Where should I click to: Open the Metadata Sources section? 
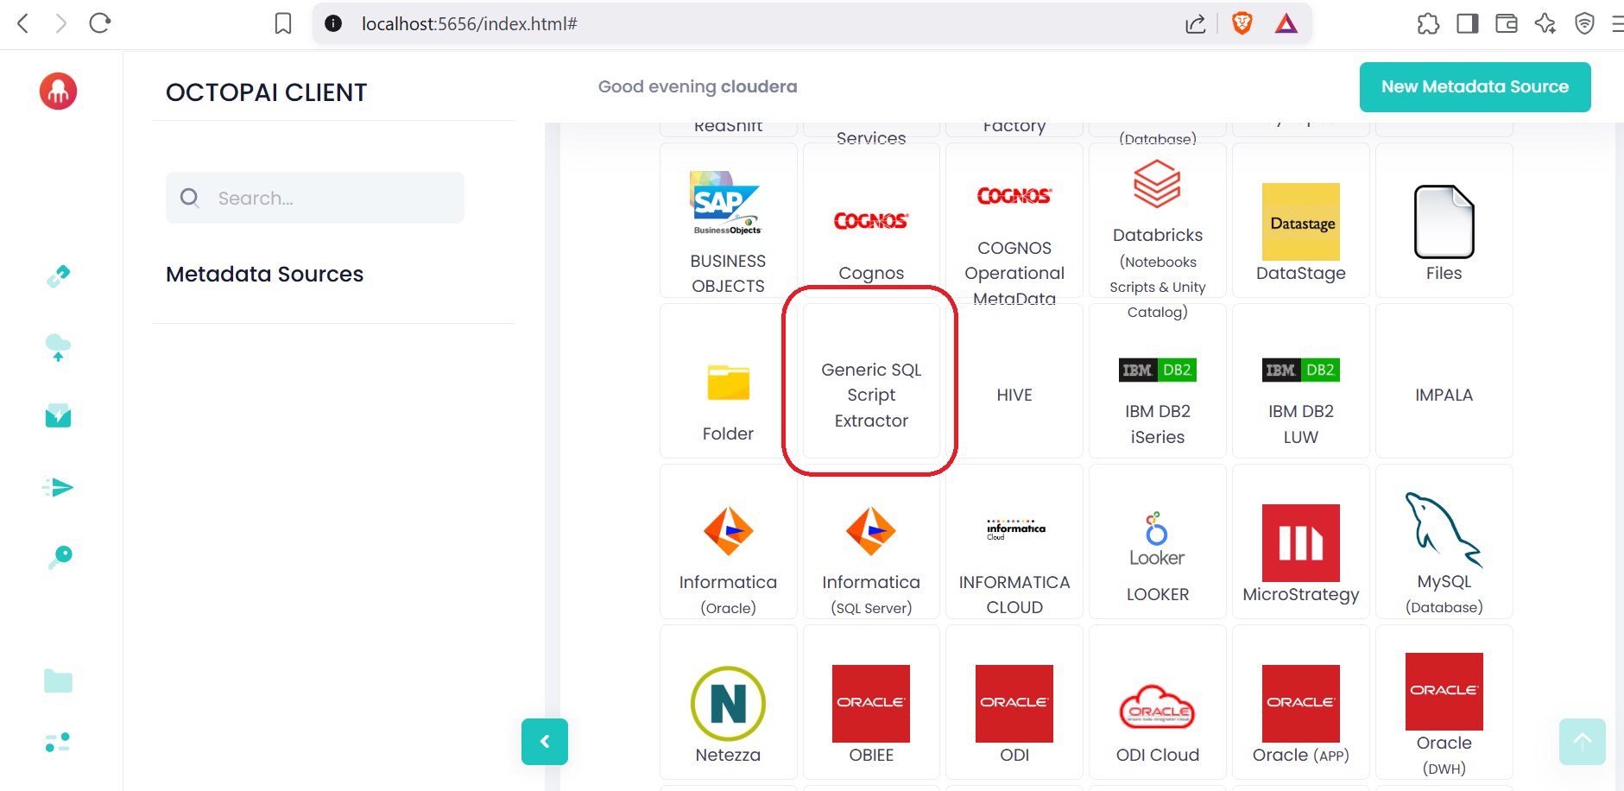(x=264, y=274)
